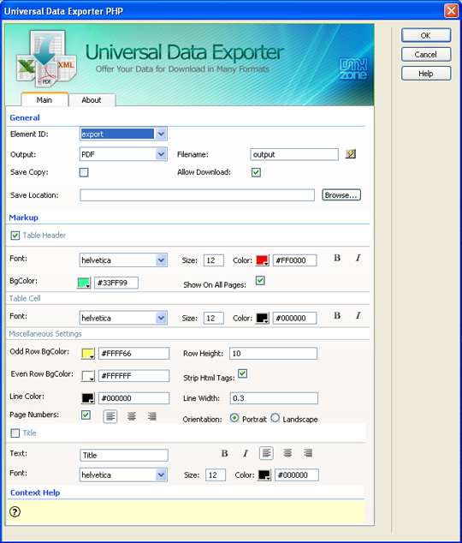Image resolution: width=462 pixels, height=543 pixels.
Task: Expand the Element ID dropdown
Action: 161,134
